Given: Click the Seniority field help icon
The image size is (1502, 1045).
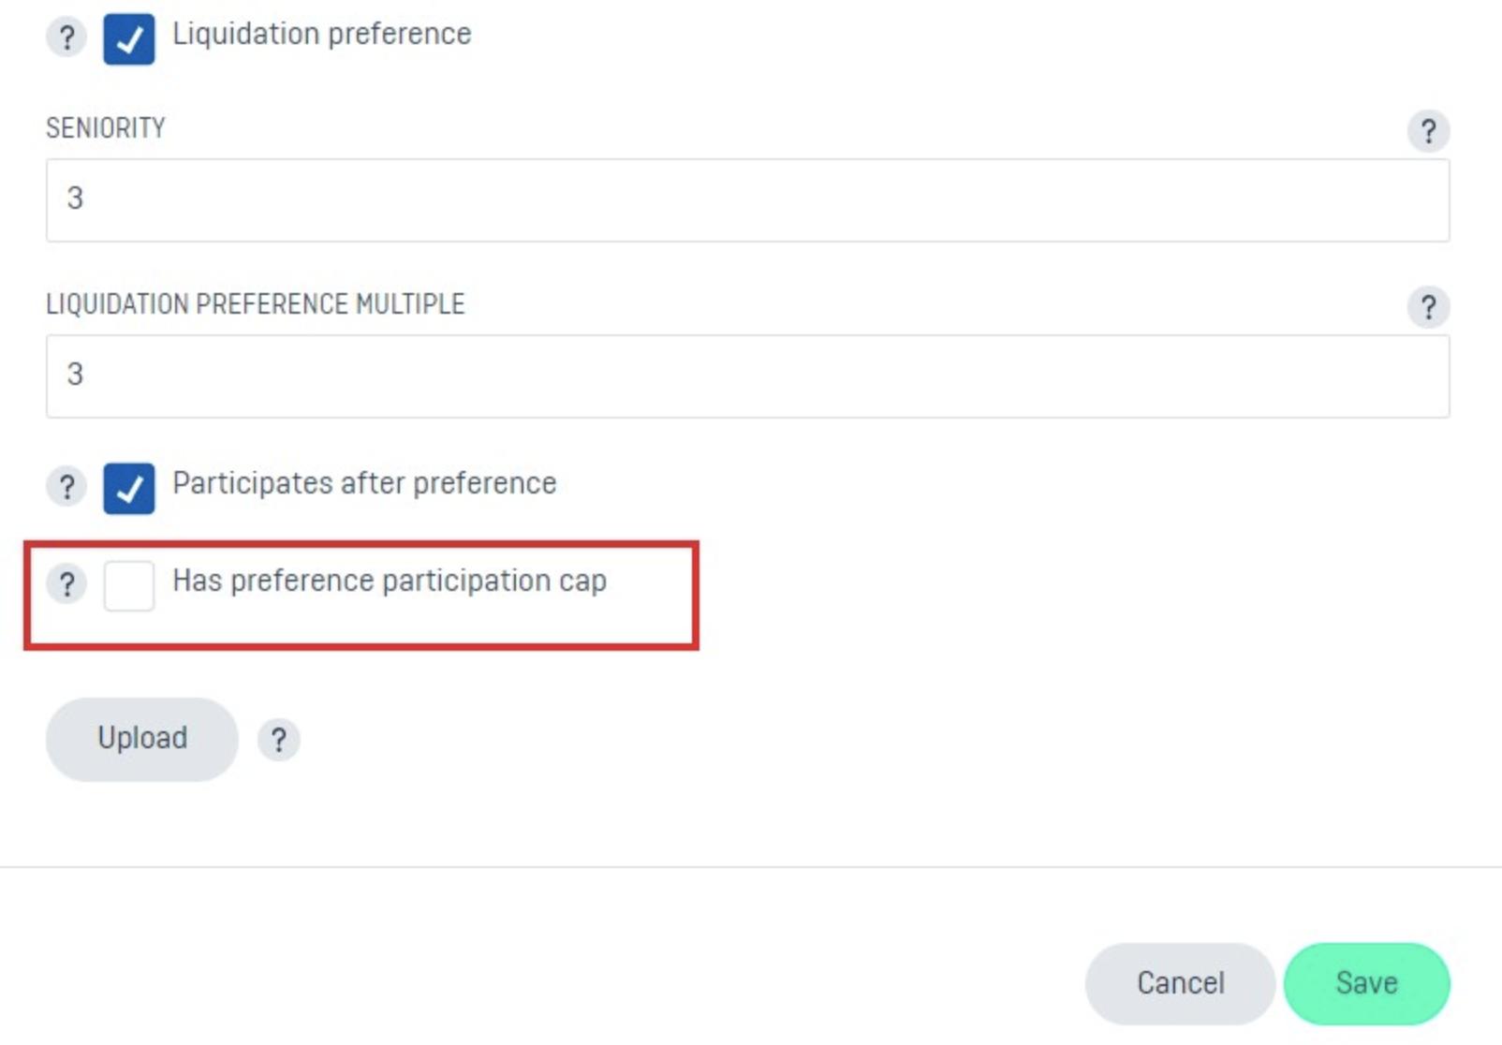Looking at the screenshot, I should coord(1428,131).
